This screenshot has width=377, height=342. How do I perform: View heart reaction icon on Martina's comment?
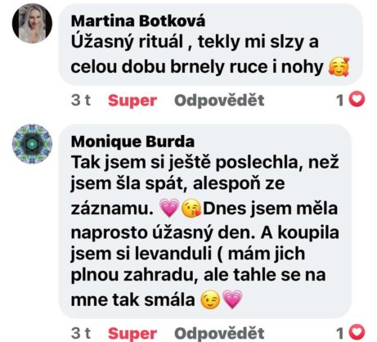click(x=357, y=99)
